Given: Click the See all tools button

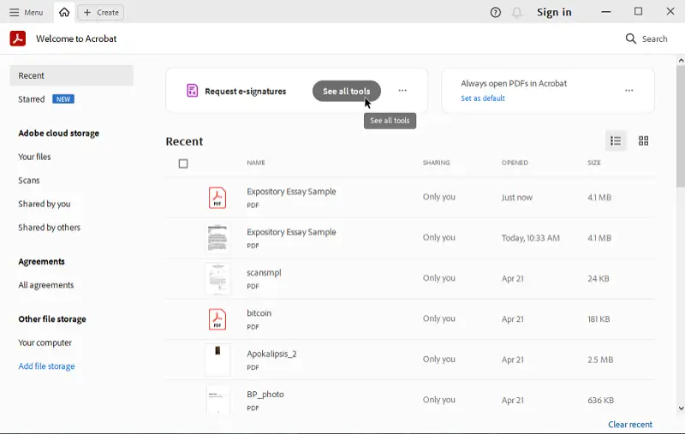Looking at the screenshot, I should (347, 91).
